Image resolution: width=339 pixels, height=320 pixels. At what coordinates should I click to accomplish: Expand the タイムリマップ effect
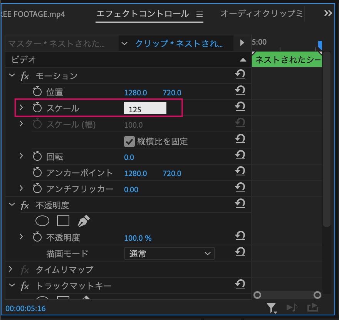[10, 269]
